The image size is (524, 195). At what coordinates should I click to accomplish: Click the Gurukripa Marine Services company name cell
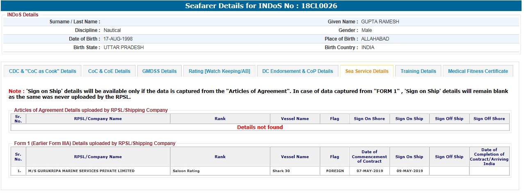click(81, 171)
